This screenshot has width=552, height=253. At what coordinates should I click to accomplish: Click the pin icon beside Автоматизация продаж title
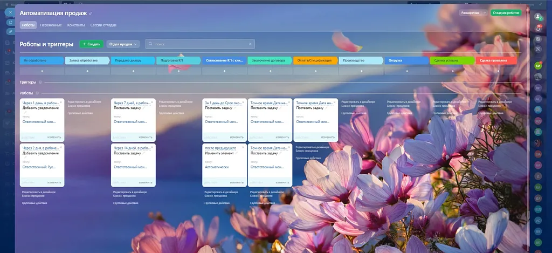coord(91,13)
